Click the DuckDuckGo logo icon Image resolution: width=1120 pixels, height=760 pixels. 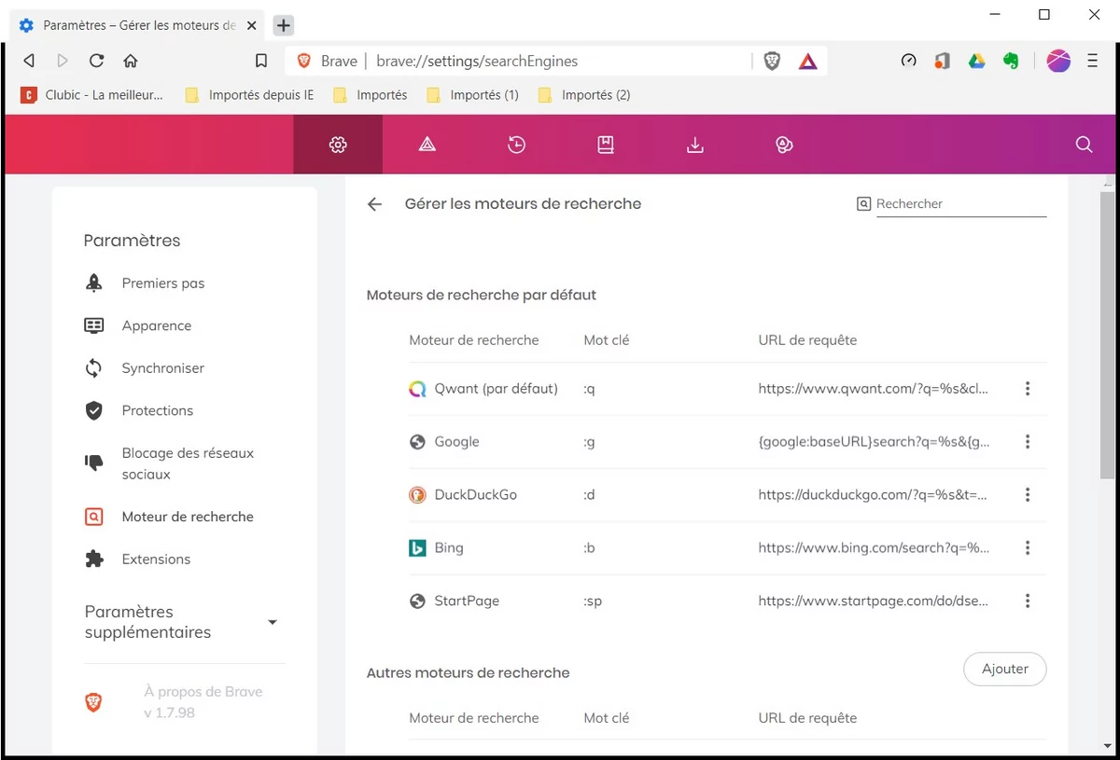click(x=417, y=495)
